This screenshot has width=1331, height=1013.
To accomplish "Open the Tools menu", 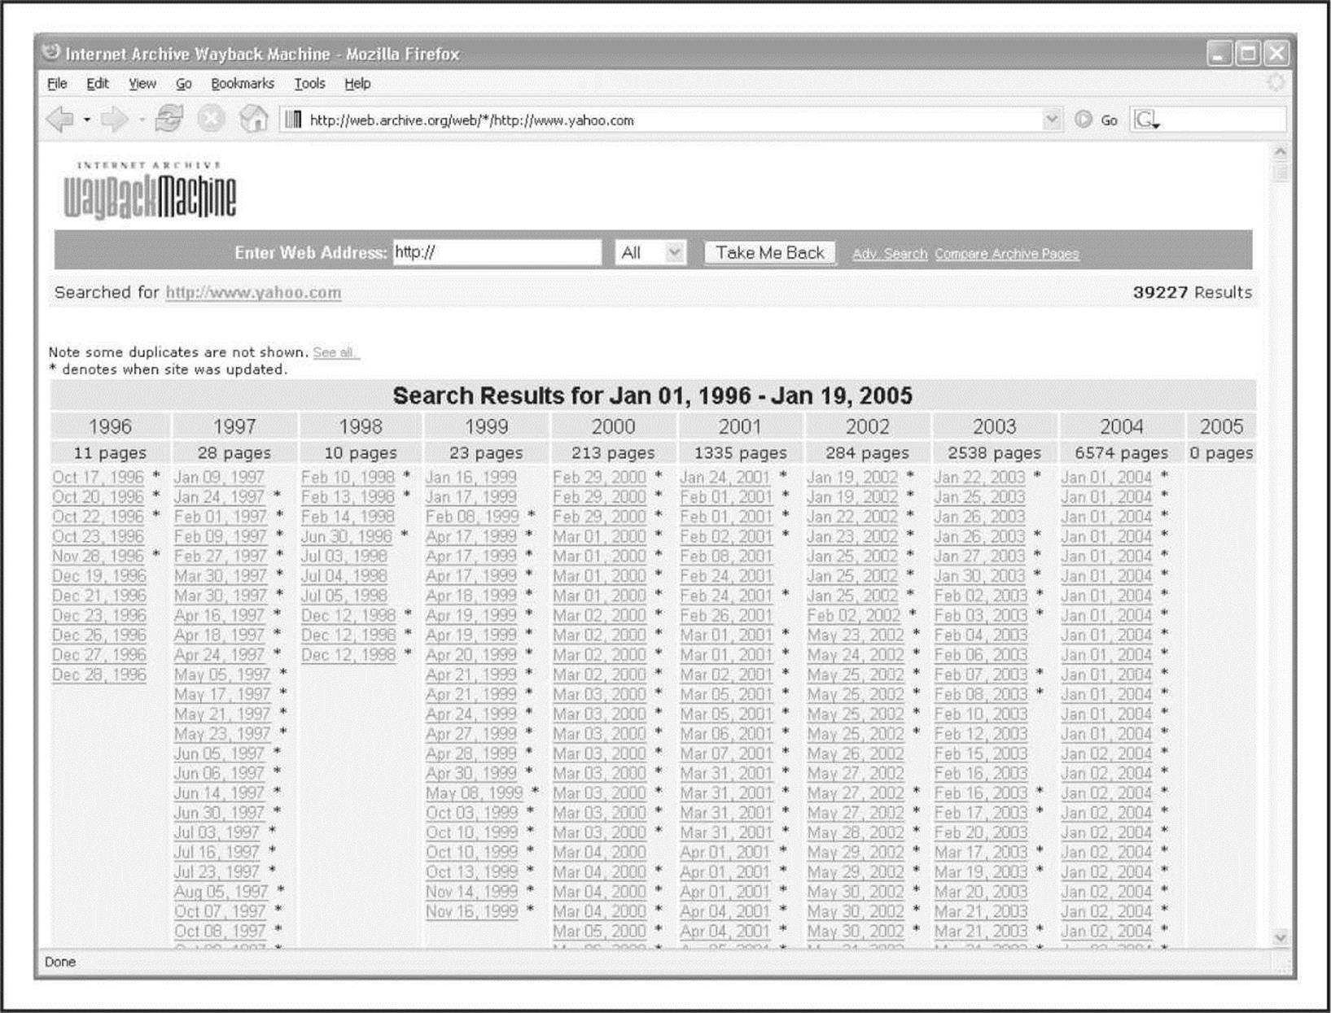I will (x=309, y=83).
